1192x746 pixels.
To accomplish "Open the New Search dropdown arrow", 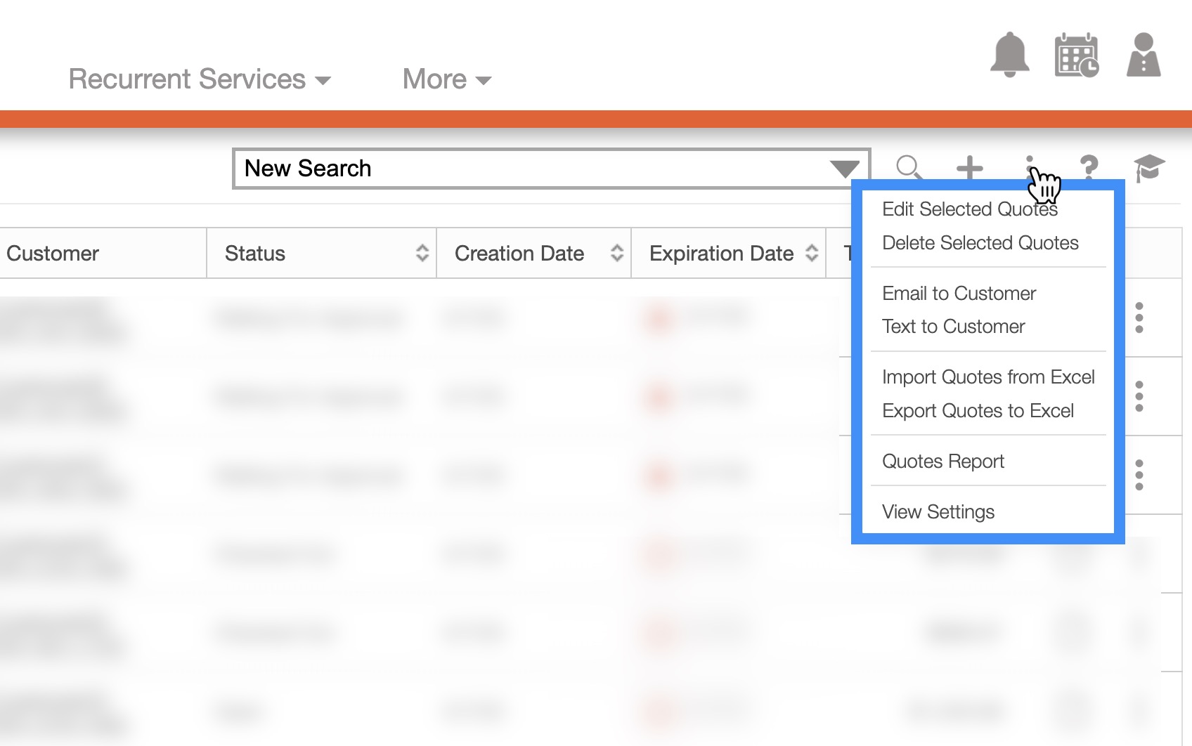I will click(x=843, y=169).
